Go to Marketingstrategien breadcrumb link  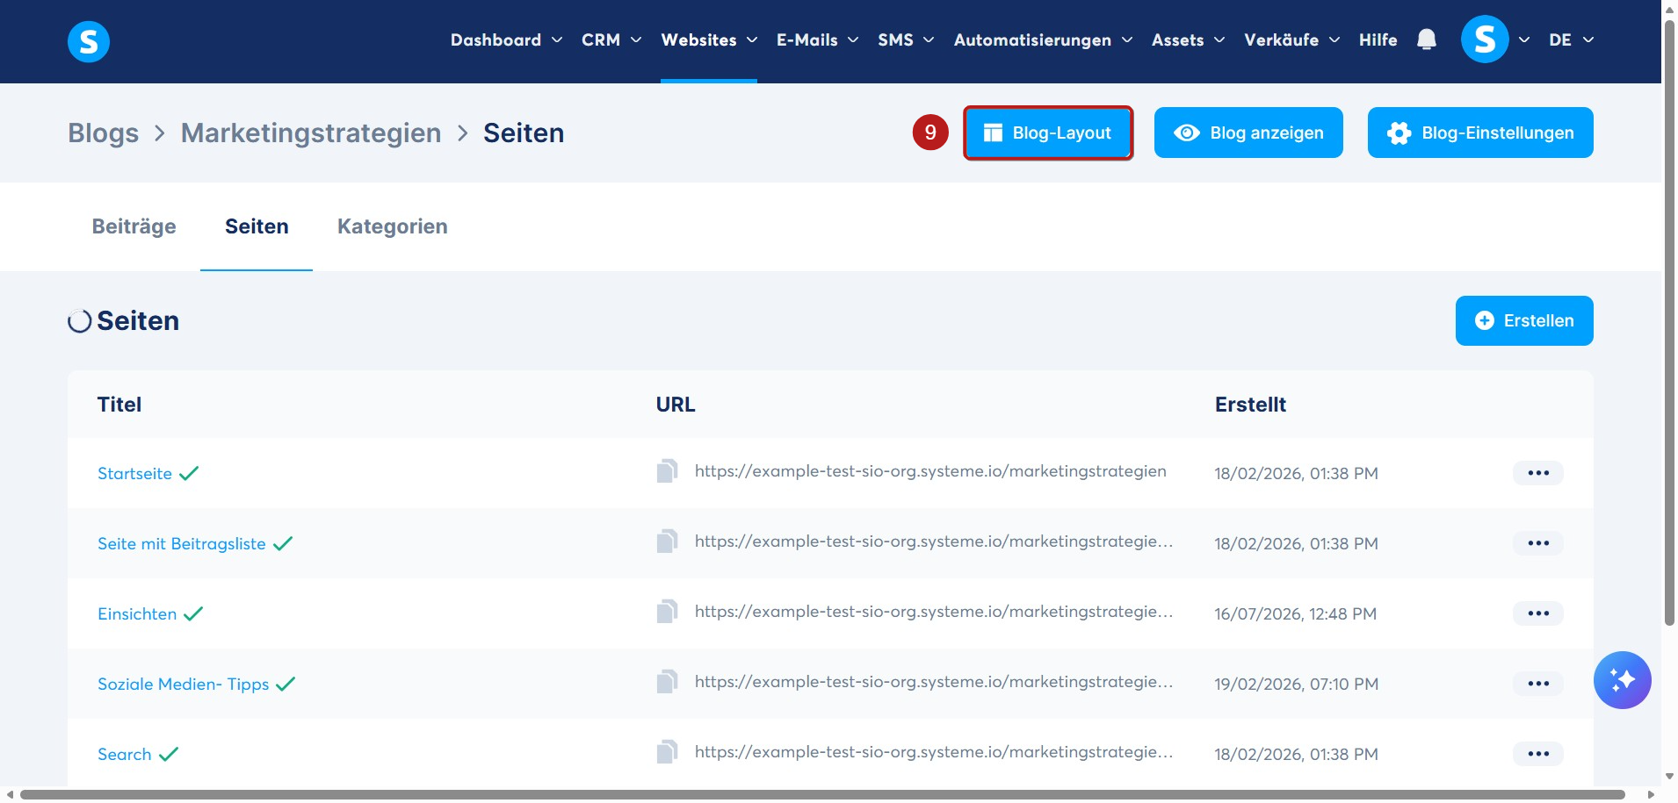(x=311, y=133)
